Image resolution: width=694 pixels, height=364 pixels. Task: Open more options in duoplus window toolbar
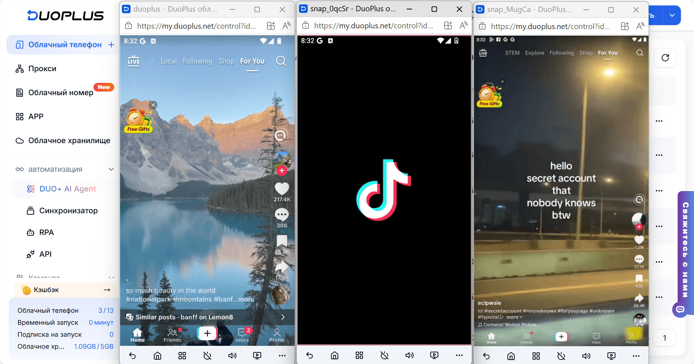click(282, 356)
